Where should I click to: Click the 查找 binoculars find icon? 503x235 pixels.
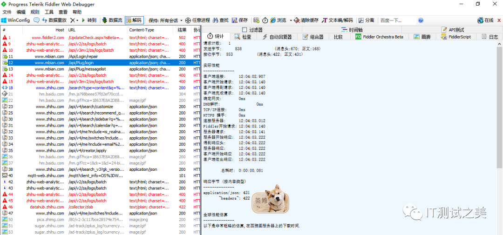pos(215,20)
